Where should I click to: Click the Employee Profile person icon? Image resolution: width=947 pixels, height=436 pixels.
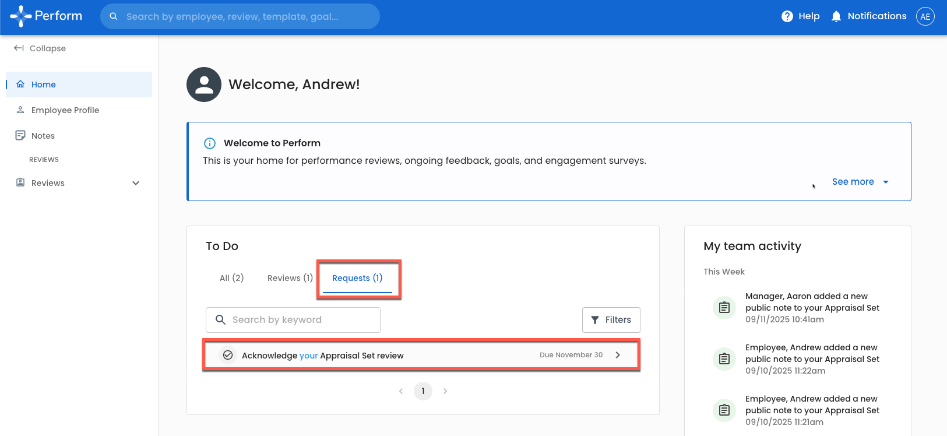point(20,110)
